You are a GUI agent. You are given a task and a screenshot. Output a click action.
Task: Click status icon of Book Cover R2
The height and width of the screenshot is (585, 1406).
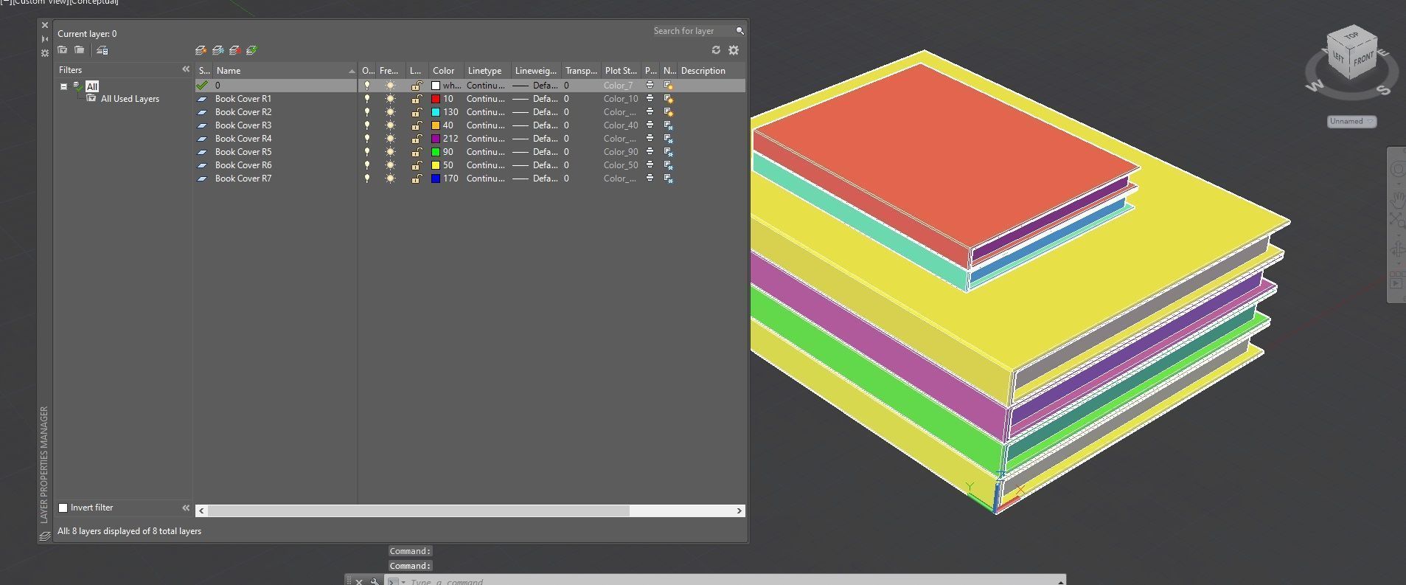tap(202, 112)
